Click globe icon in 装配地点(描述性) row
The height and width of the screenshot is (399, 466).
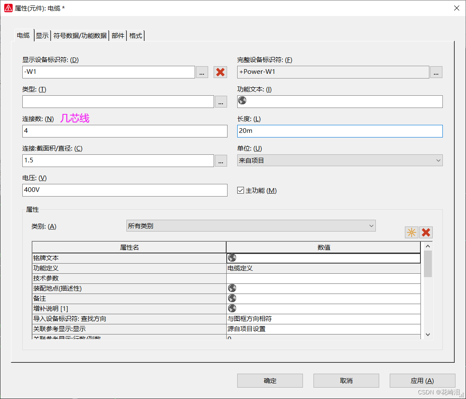coord(232,288)
